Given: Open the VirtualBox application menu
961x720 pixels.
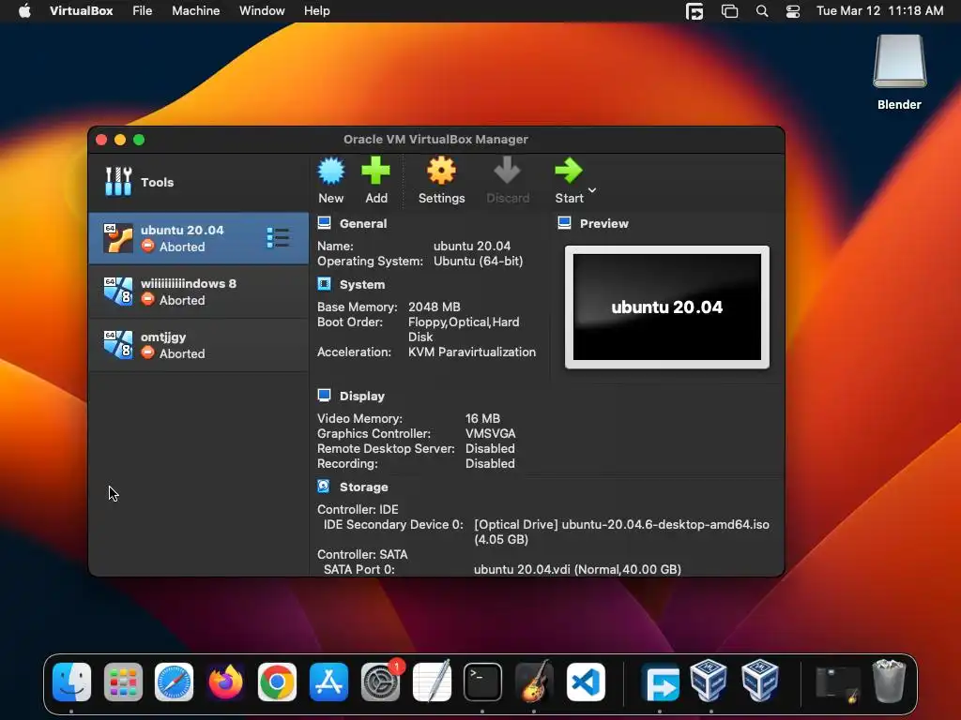Looking at the screenshot, I should coord(81,11).
